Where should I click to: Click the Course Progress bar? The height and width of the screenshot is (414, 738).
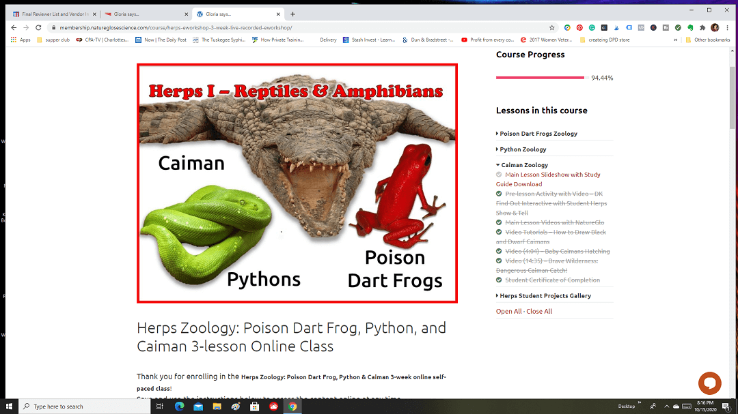click(541, 78)
